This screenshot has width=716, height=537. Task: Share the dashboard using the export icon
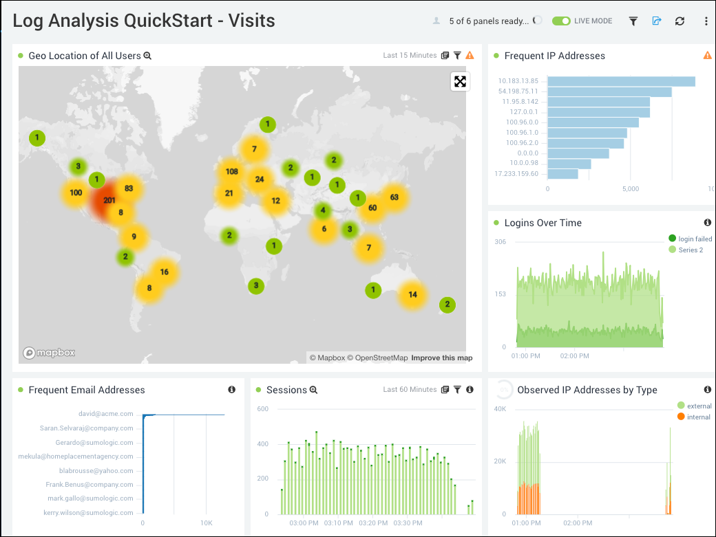pos(656,21)
